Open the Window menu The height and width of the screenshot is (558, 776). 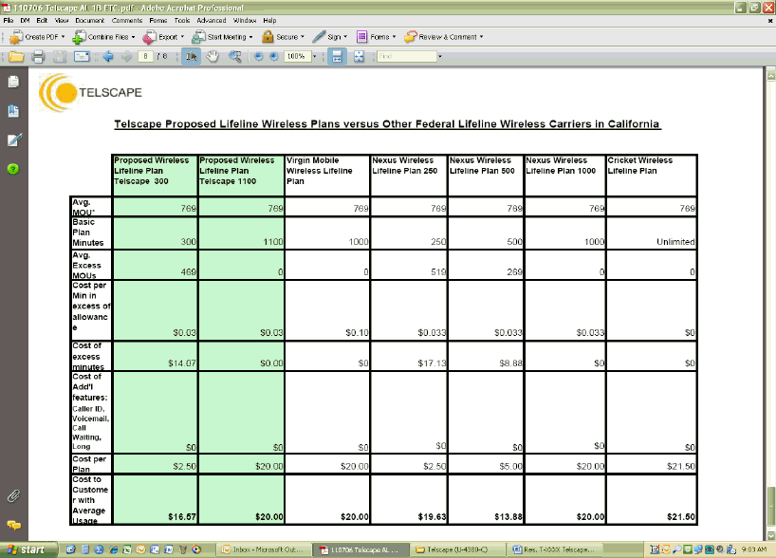tap(245, 21)
